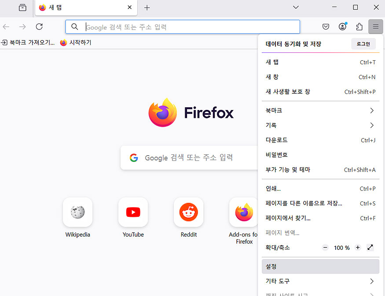Select 페이지에서 찾기... entry
This screenshot has width=385, height=296.
point(320,218)
